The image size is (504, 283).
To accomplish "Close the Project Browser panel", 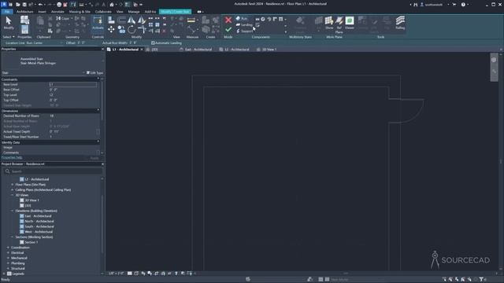I will (x=102, y=164).
